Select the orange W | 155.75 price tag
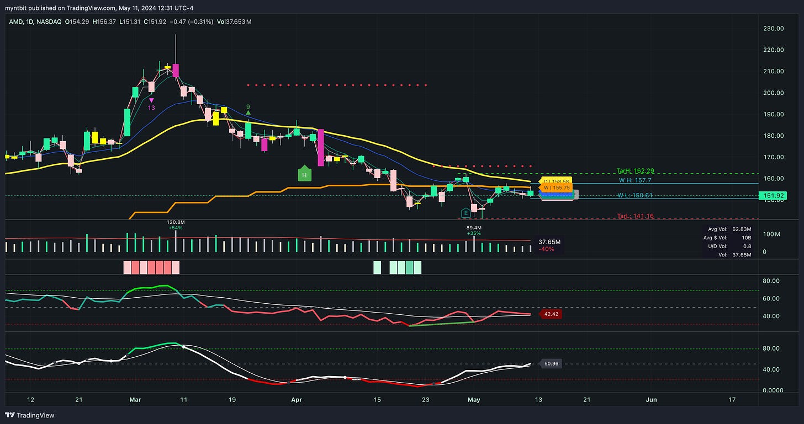 click(x=556, y=187)
